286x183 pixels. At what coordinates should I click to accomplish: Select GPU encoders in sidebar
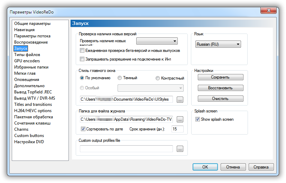click(x=27, y=61)
